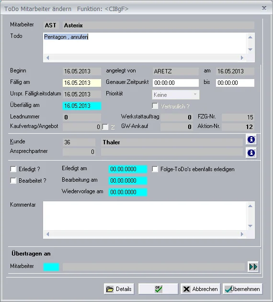Click the cyan Wiedervorlage am date field
The width and height of the screenshot is (273, 302).
coord(128,192)
